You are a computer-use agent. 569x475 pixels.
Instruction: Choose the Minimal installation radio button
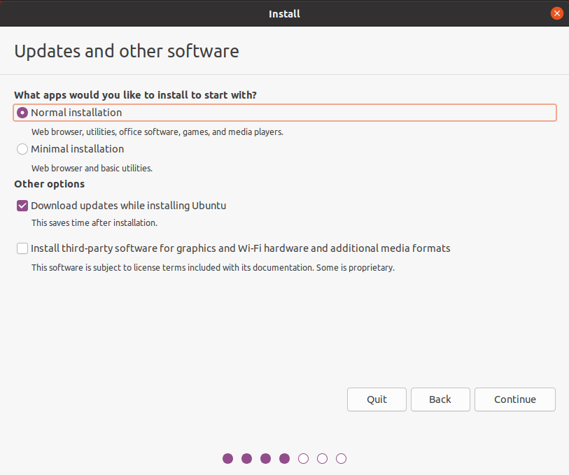[x=22, y=149]
